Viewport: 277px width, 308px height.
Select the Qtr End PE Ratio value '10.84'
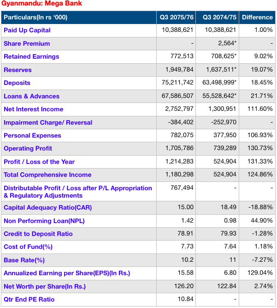pos(185,299)
